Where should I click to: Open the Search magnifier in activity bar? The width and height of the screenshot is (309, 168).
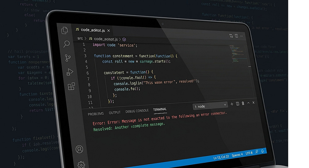point(66,44)
